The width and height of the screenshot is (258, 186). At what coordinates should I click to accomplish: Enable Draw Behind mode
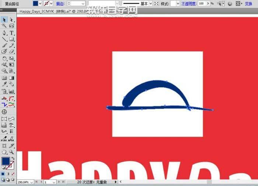8,180
